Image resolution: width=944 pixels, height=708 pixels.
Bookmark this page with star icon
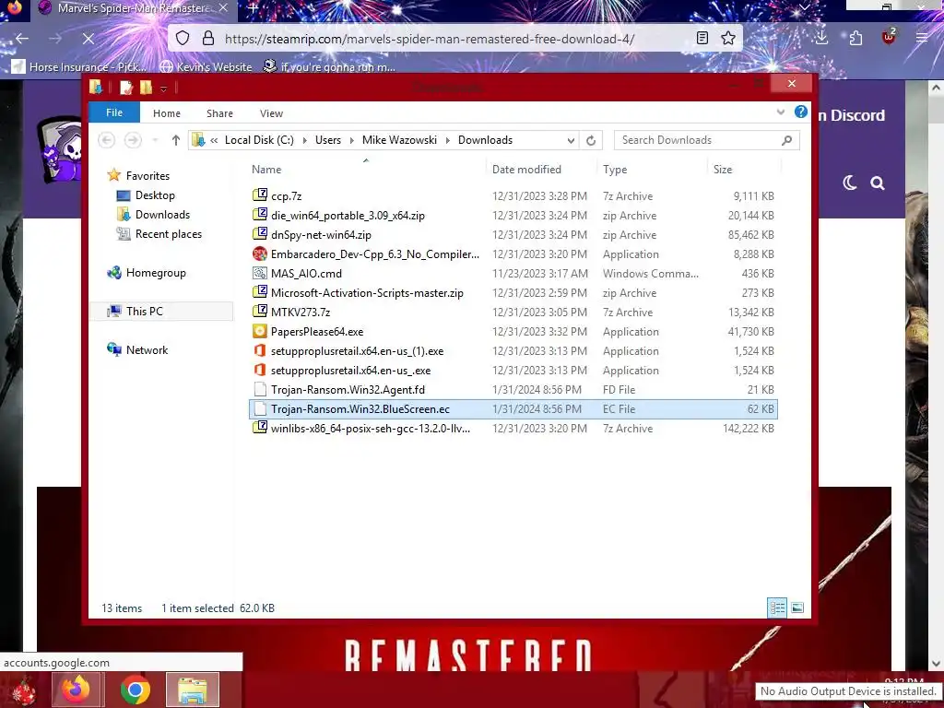point(728,39)
